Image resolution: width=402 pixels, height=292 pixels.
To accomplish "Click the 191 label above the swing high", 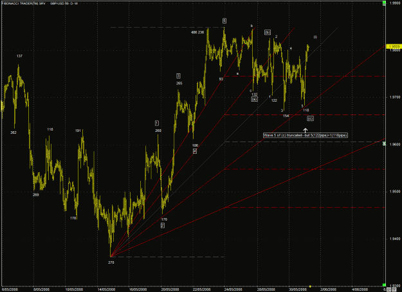I will pos(78,131).
